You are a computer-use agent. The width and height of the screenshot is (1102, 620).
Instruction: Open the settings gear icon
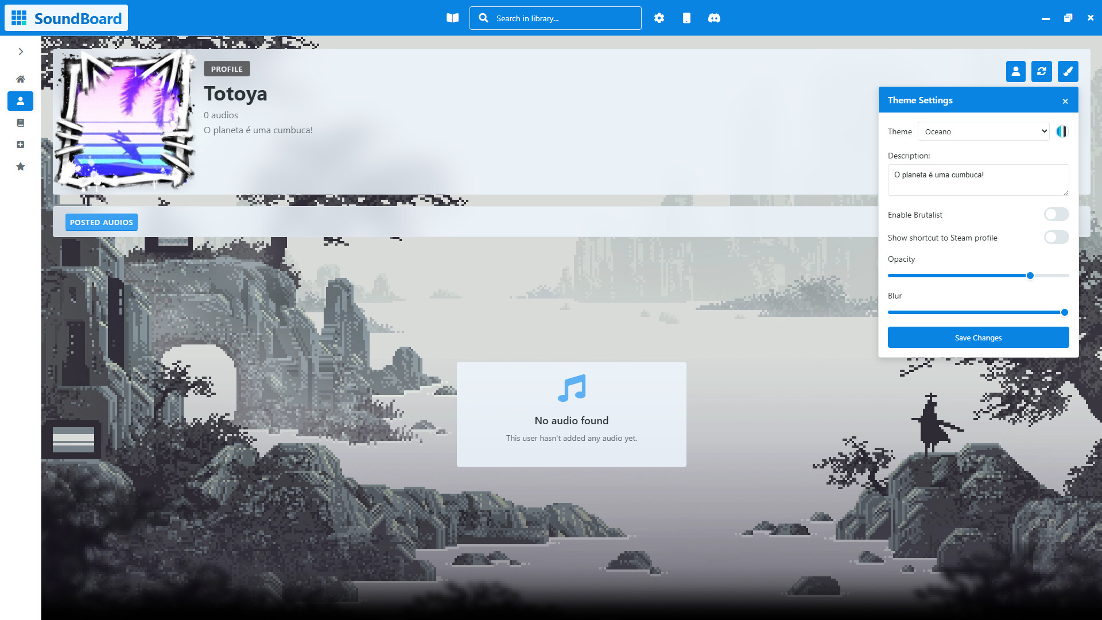(659, 18)
